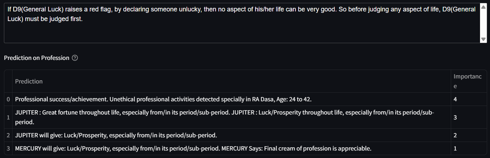Select the JUPITER will give prediction cell
The width and height of the screenshot is (490, 158).
point(231,135)
